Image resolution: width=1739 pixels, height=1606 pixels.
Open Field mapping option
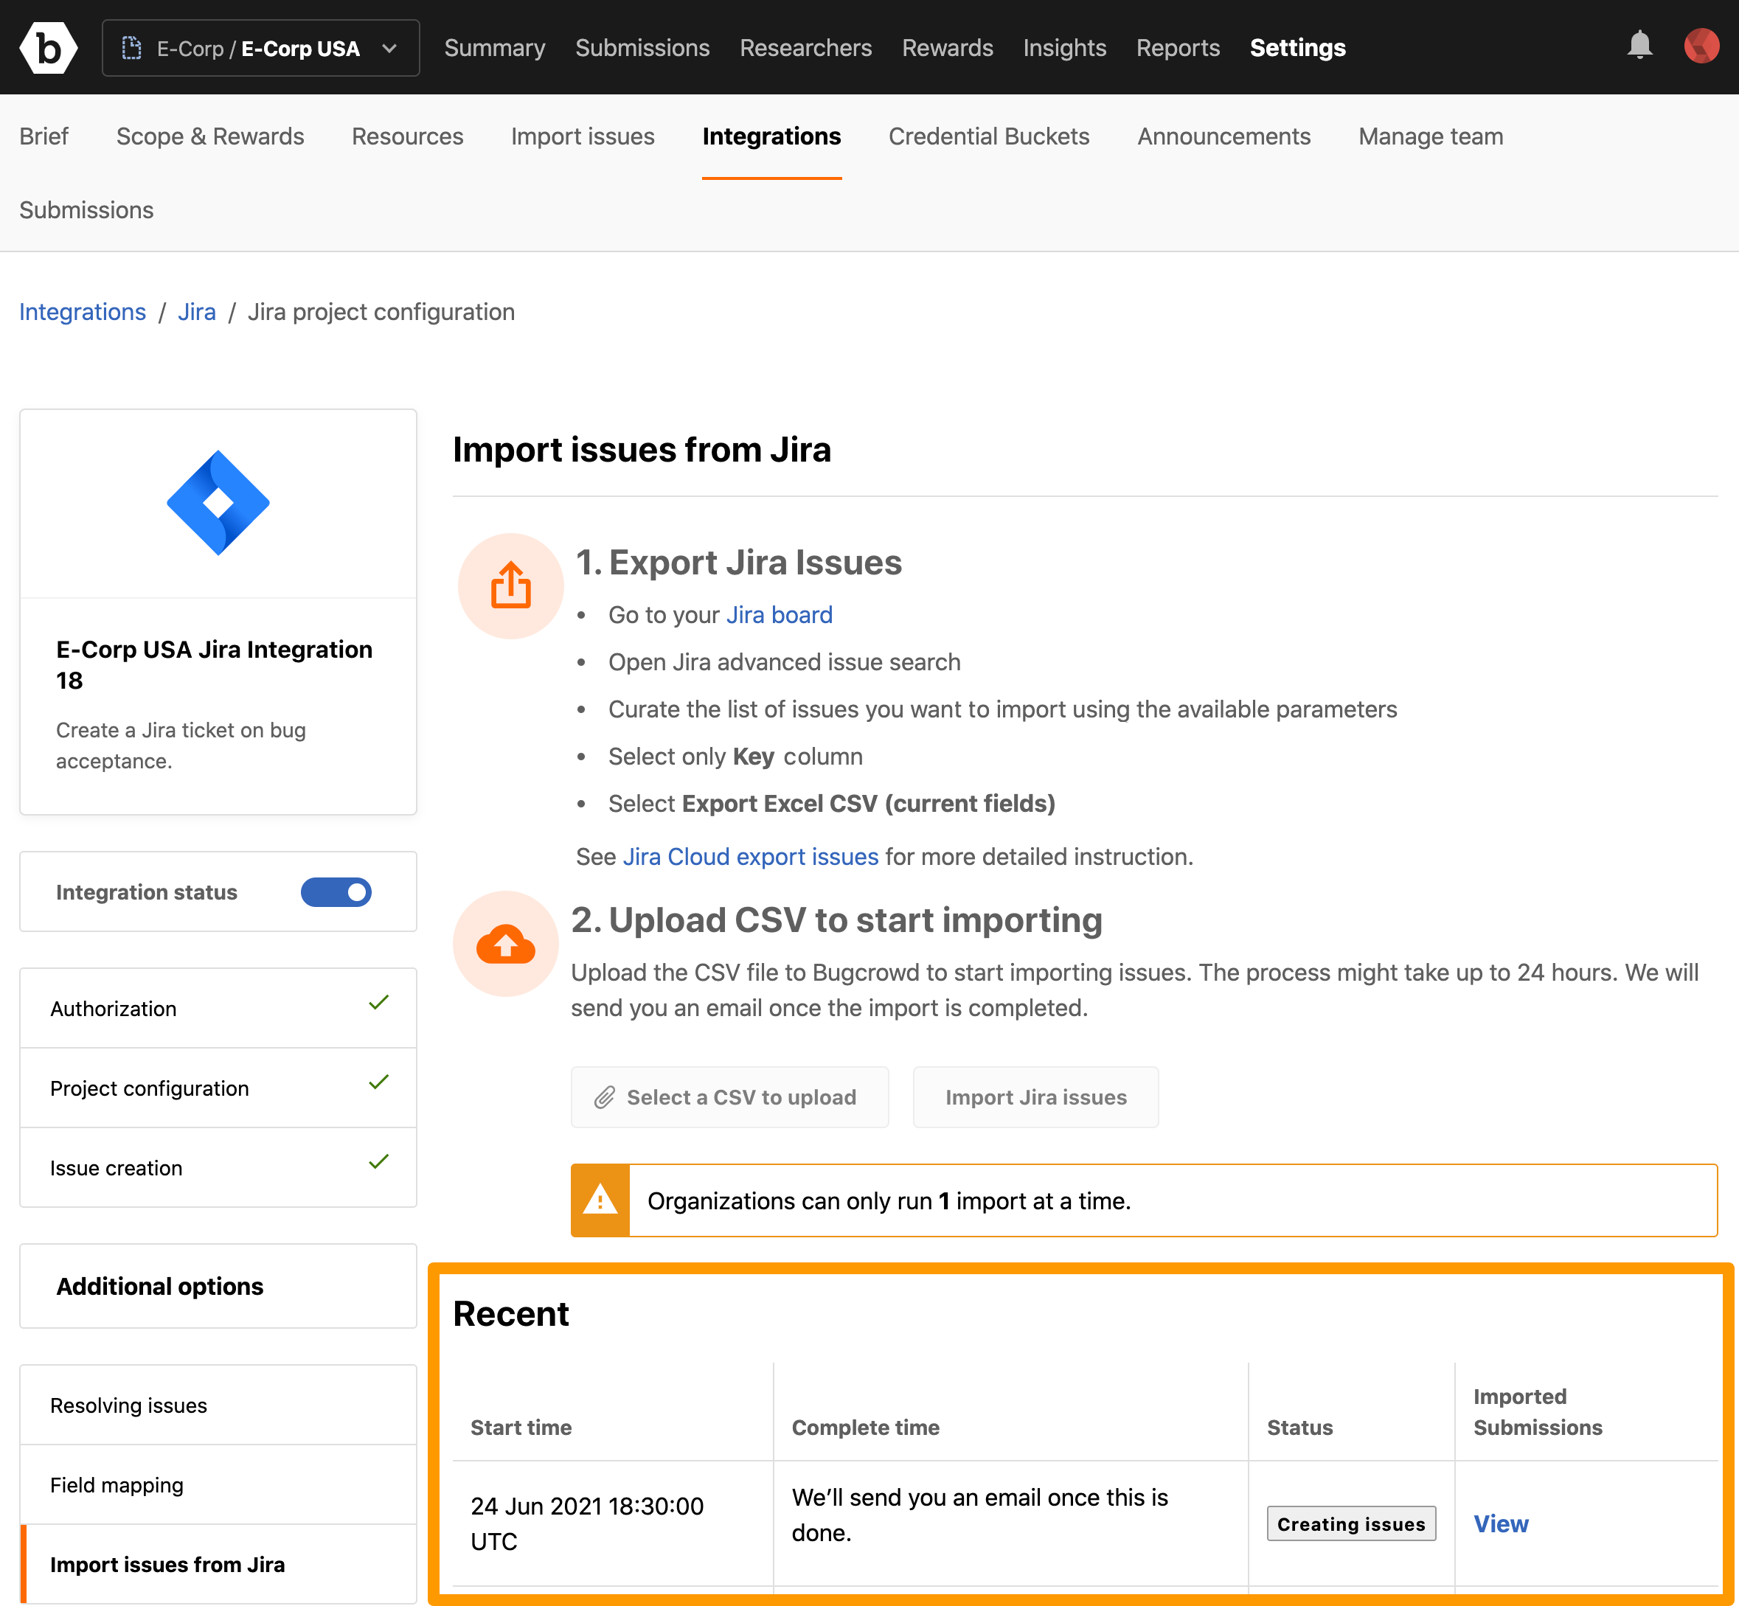(x=218, y=1484)
